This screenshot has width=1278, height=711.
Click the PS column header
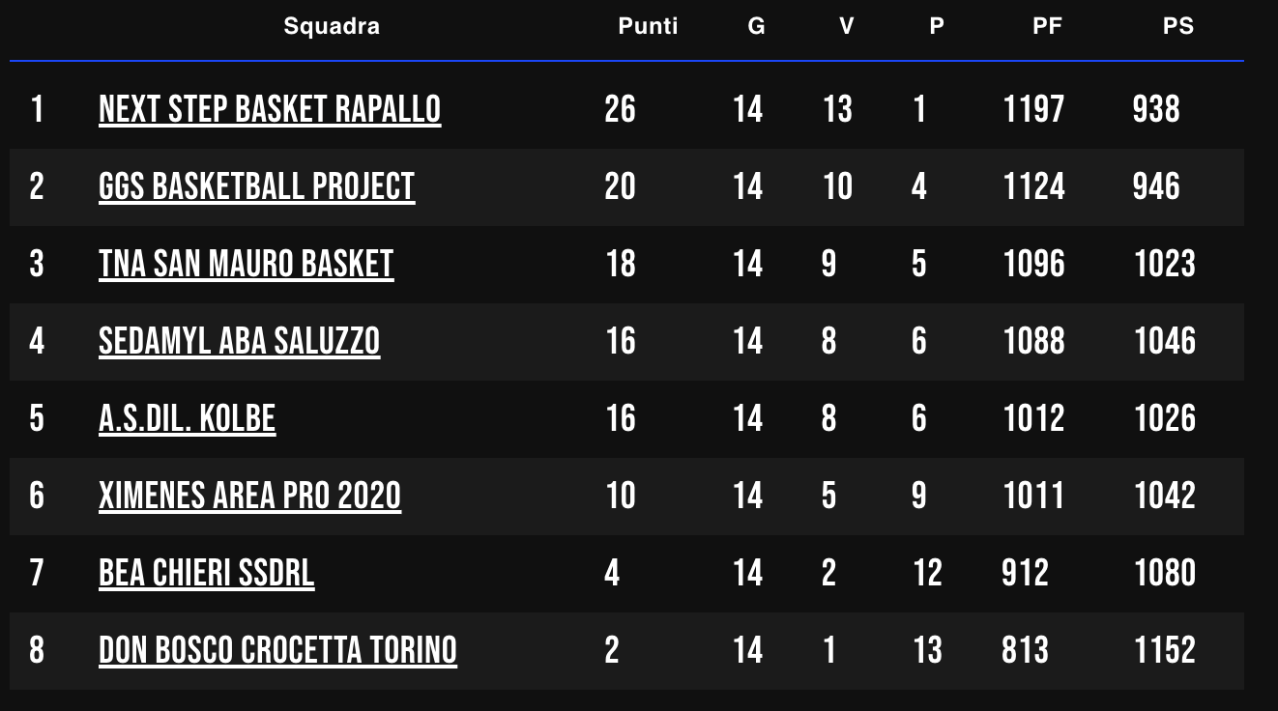1177,26
